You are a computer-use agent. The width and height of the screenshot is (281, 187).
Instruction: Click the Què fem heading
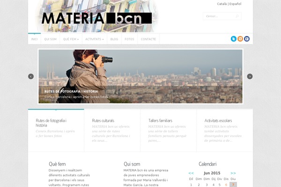point(57,164)
